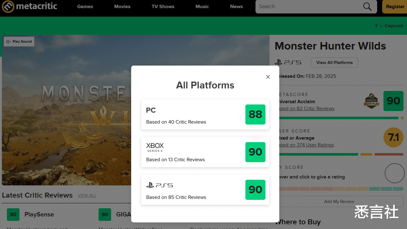The width and height of the screenshot is (407, 229).
Task: Open the PlaySense review
Action: (39, 215)
